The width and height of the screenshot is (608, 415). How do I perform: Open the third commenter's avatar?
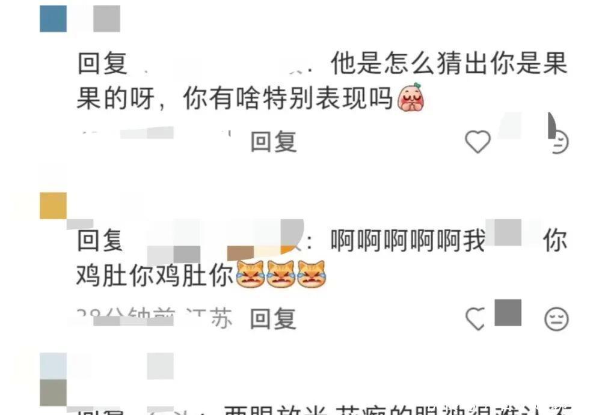click(x=53, y=380)
